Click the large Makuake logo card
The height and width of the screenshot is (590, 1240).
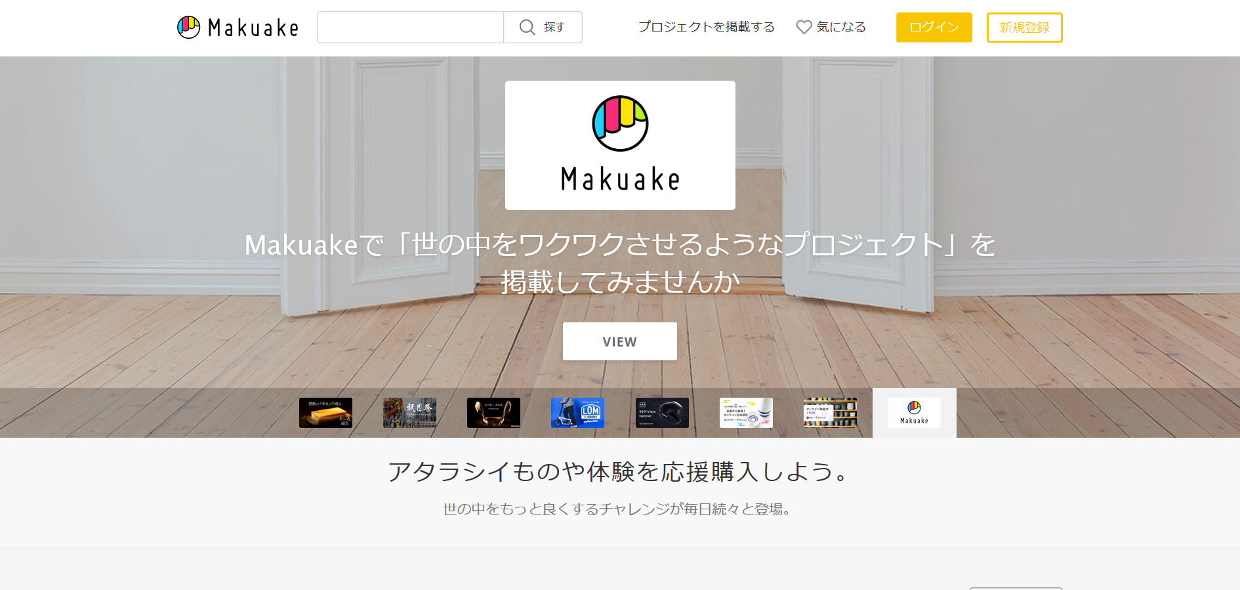click(x=620, y=145)
